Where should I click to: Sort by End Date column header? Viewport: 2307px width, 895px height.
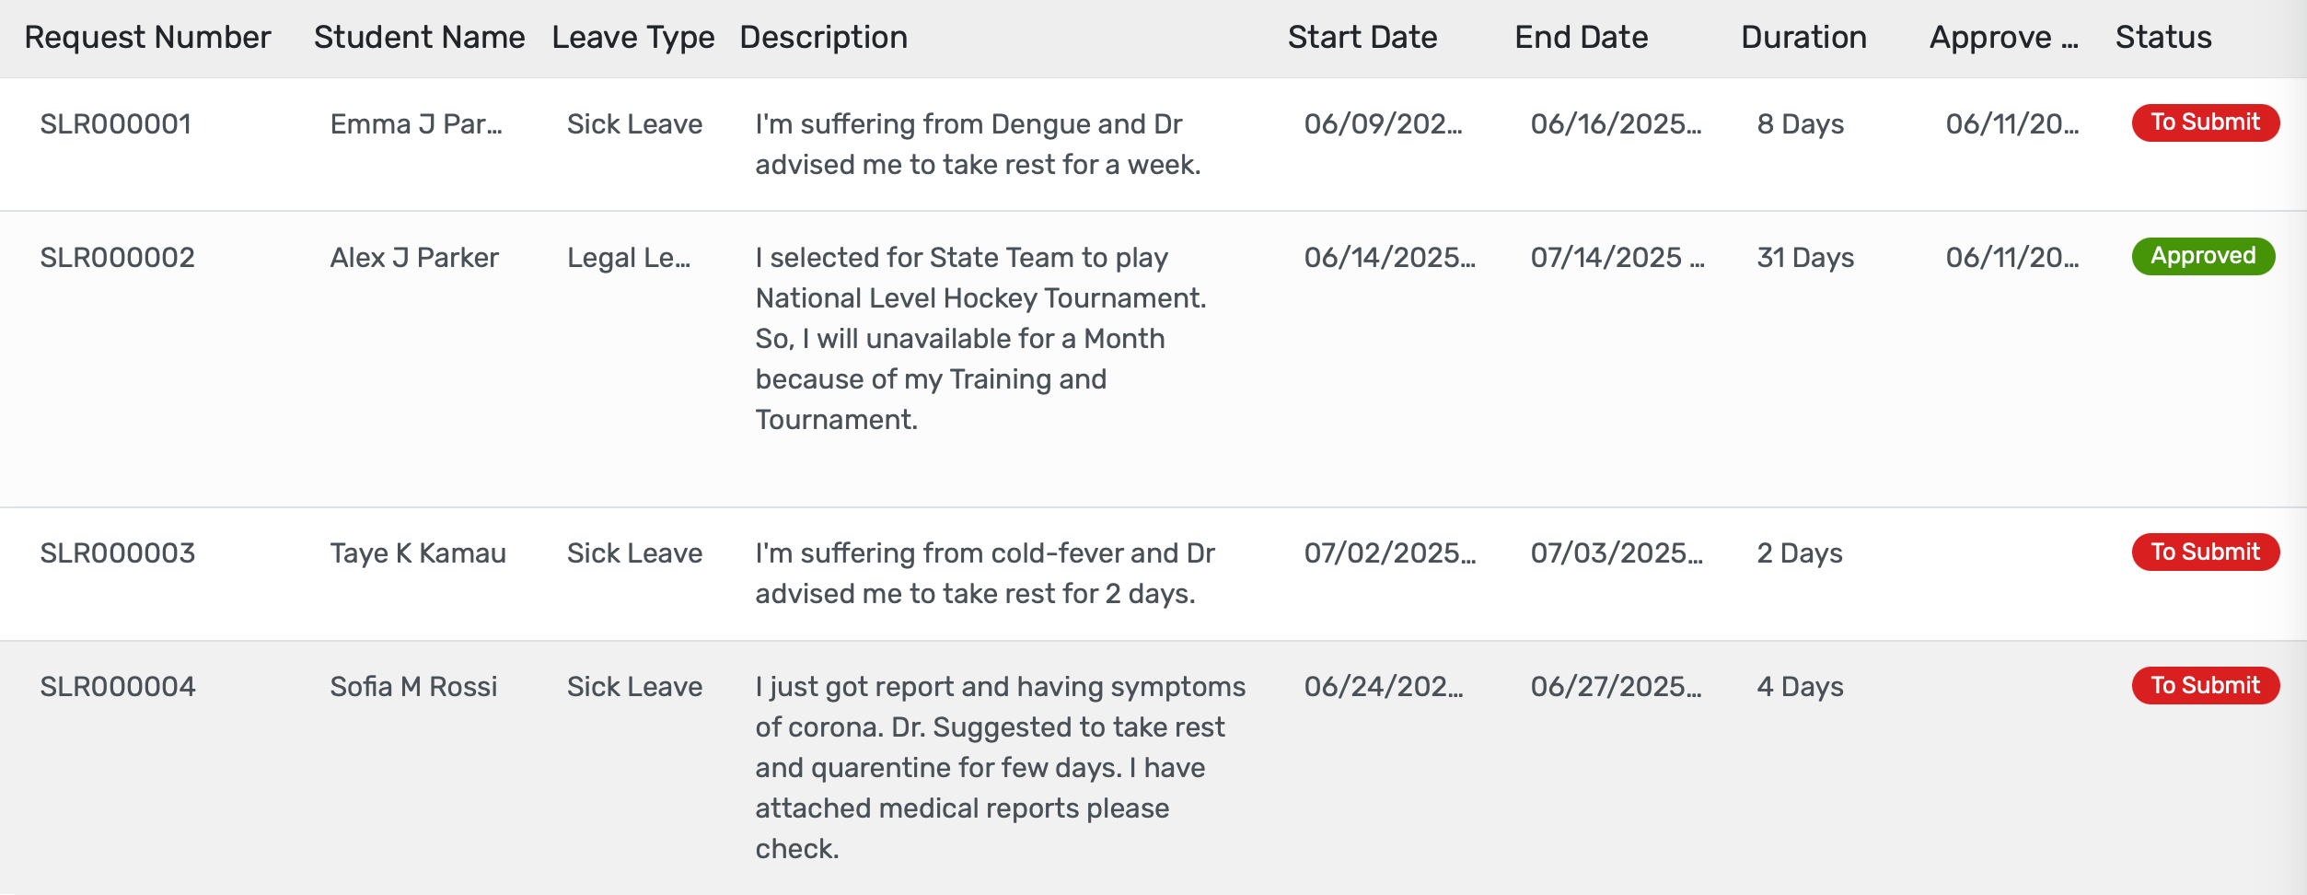1581,38
